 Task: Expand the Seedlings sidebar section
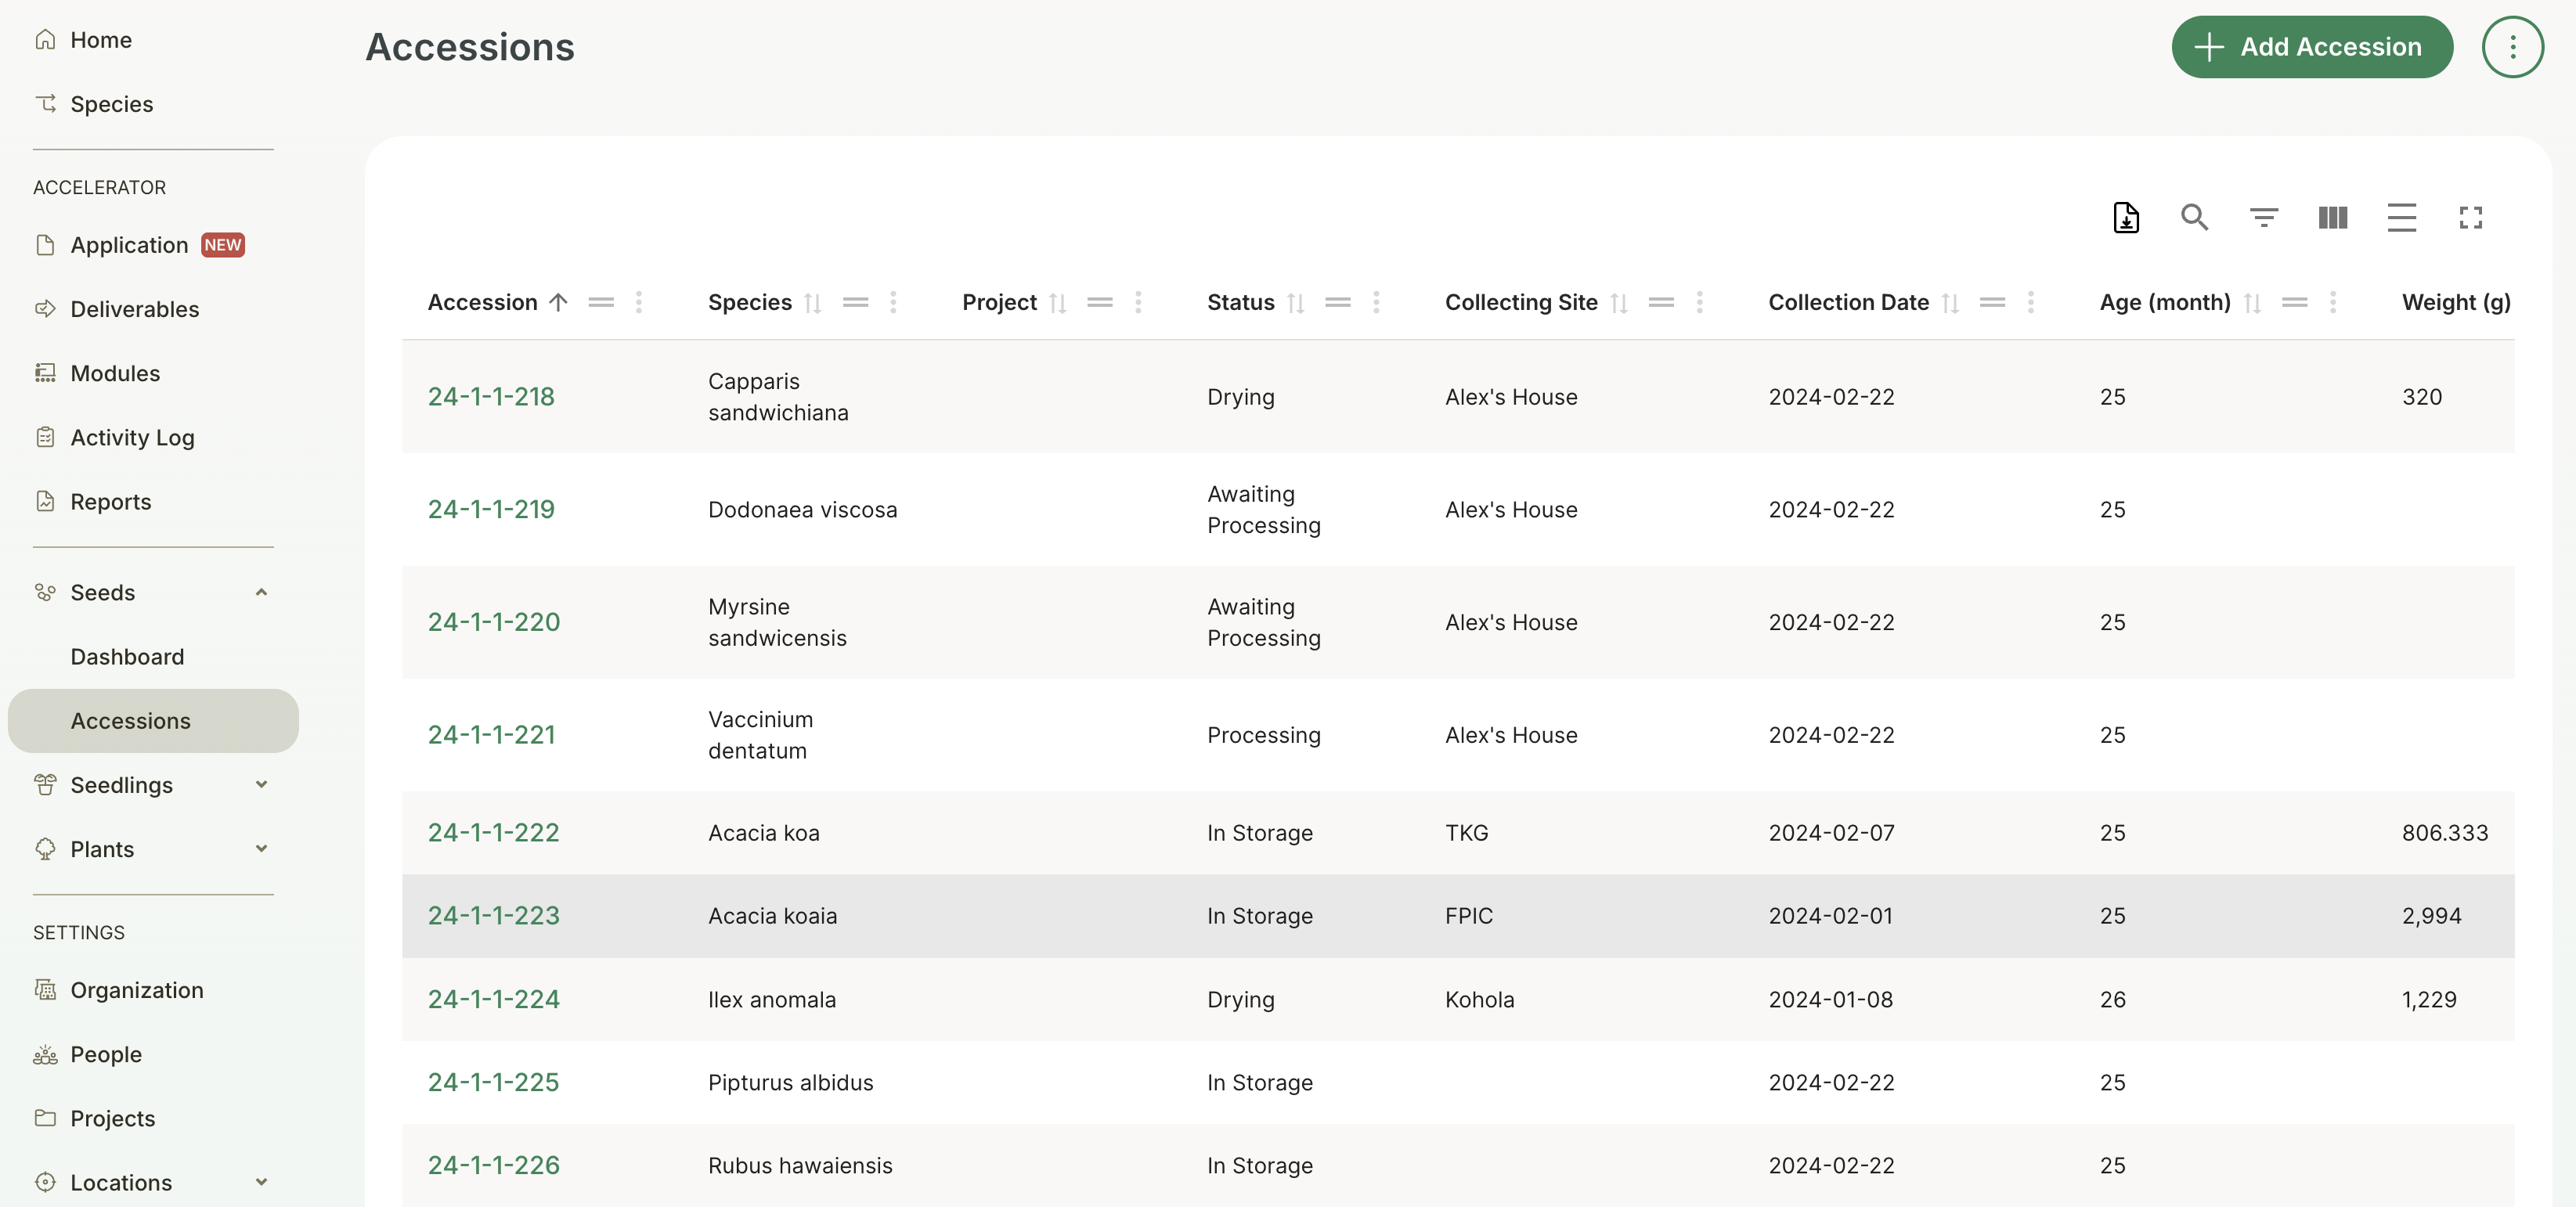[x=261, y=785]
